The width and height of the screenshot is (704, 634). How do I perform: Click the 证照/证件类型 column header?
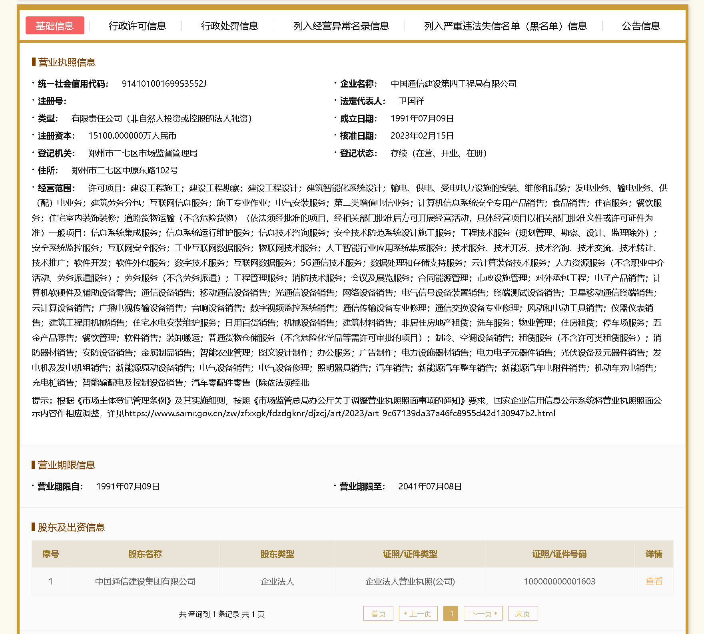pyautogui.click(x=410, y=554)
